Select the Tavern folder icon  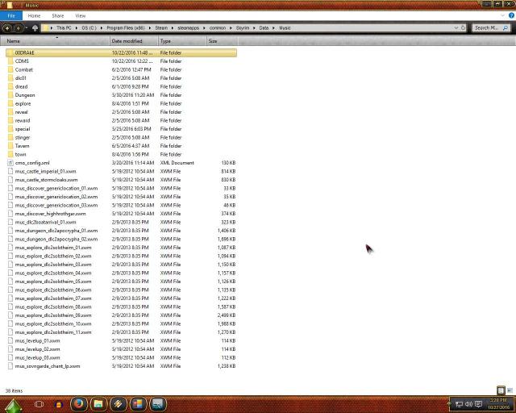pos(10,146)
